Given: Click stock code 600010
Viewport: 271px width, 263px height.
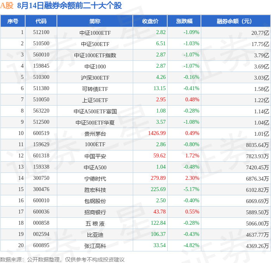Looking at the screenshot, I should tap(41, 200).
